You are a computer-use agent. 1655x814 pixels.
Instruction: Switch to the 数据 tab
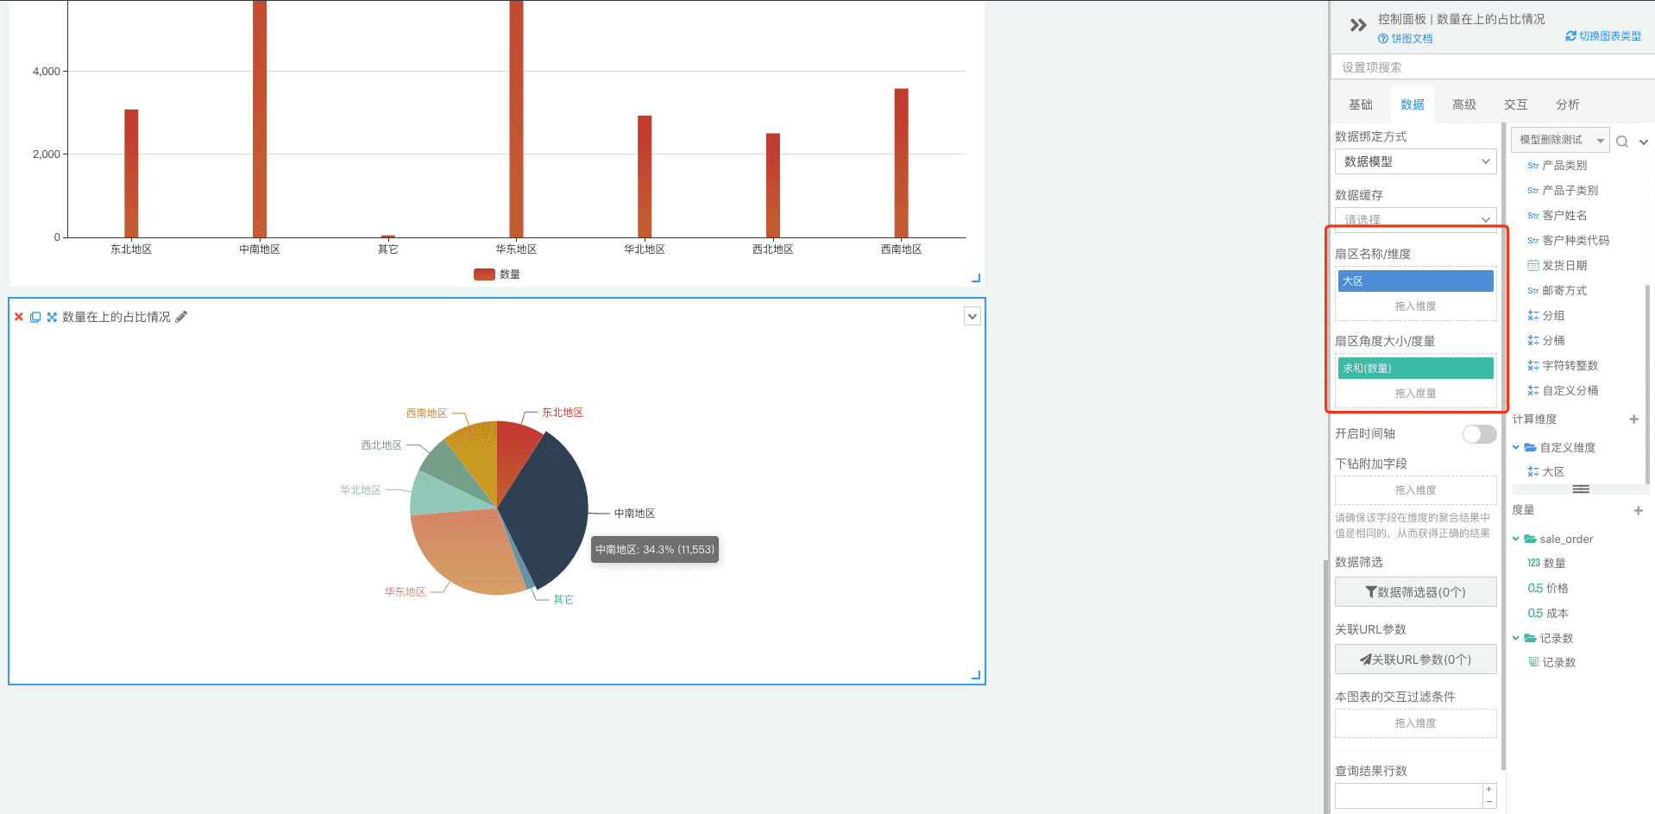[1412, 104]
